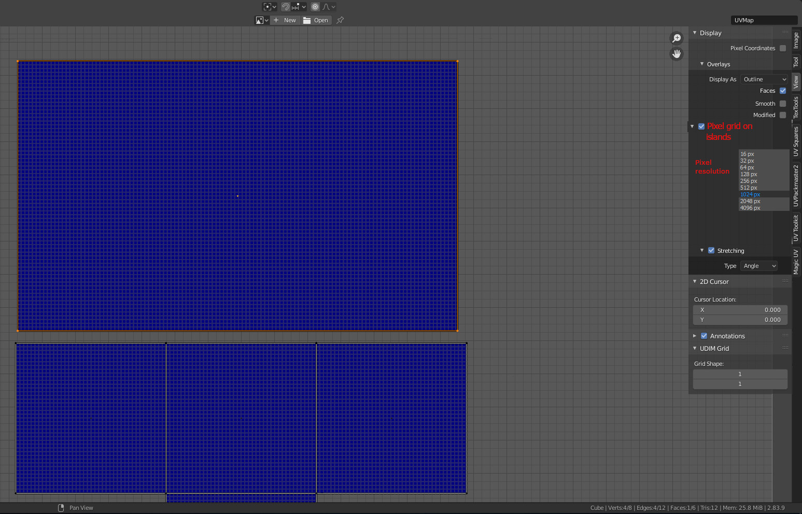Enable the Modified checkbox
Image resolution: width=802 pixels, height=514 pixels.
click(783, 115)
